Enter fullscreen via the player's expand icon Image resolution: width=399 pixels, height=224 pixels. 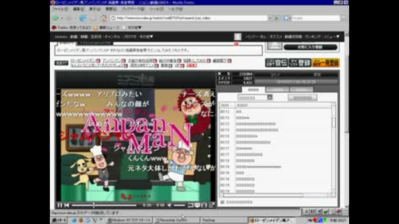coord(212,205)
